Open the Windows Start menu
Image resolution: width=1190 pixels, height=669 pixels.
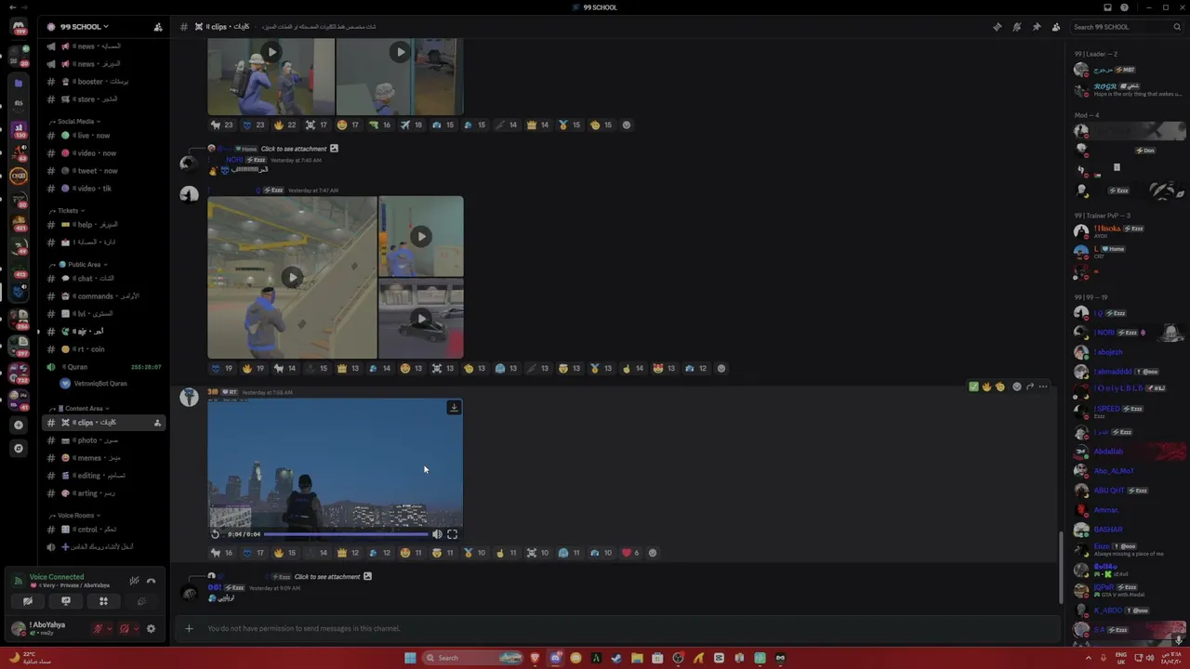[x=410, y=658]
